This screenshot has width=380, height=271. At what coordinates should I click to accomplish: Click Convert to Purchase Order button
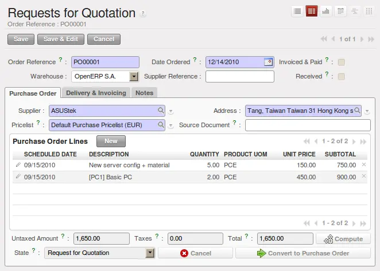tap(303, 253)
